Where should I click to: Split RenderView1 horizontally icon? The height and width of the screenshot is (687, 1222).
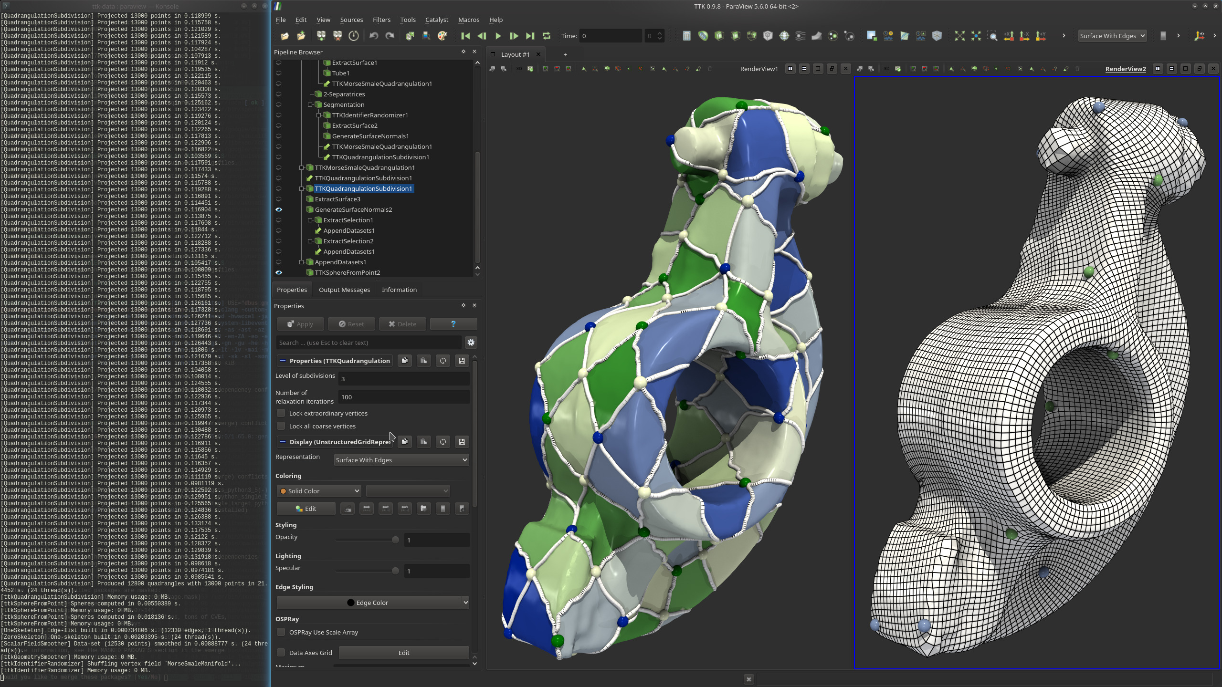(790, 69)
